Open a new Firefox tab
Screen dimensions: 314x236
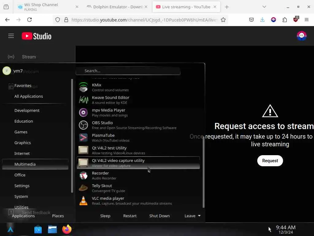click(227, 7)
